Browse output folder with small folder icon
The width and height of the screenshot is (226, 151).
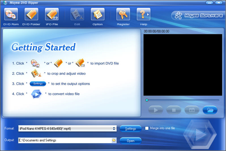pos(114,140)
